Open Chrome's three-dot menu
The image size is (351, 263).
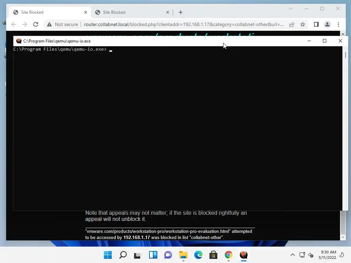pos(338,24)
